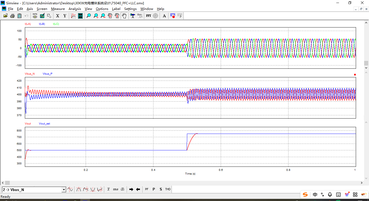This screenshot has width=369, height=201.
Task: Click the Open file folder icon
Action: point(5,16)
